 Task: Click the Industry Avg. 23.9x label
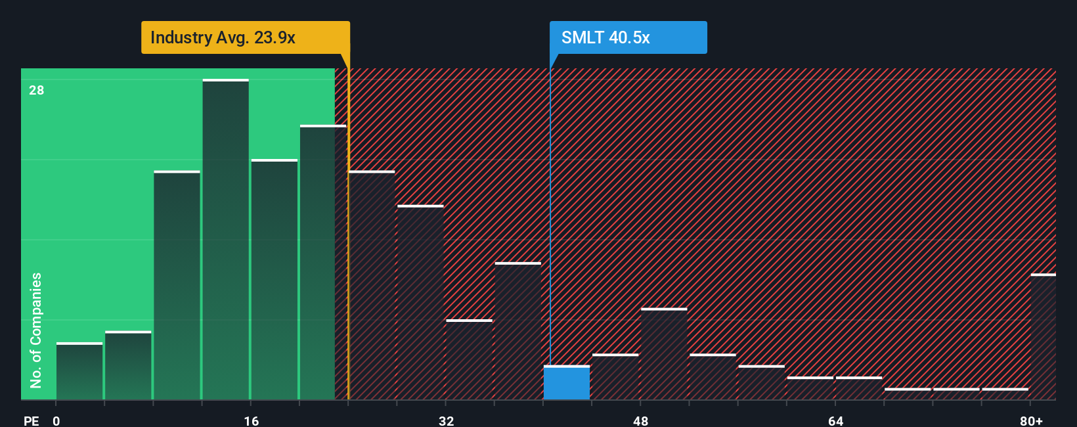click(x=246, y=37)
